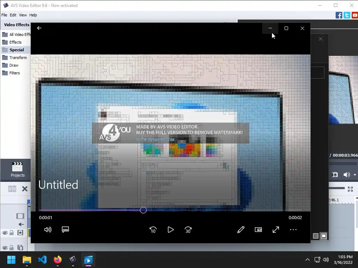Open the AVS Twitter page icon
The image size is (358, 268).
pyautogui.click(x=347, y=15)
